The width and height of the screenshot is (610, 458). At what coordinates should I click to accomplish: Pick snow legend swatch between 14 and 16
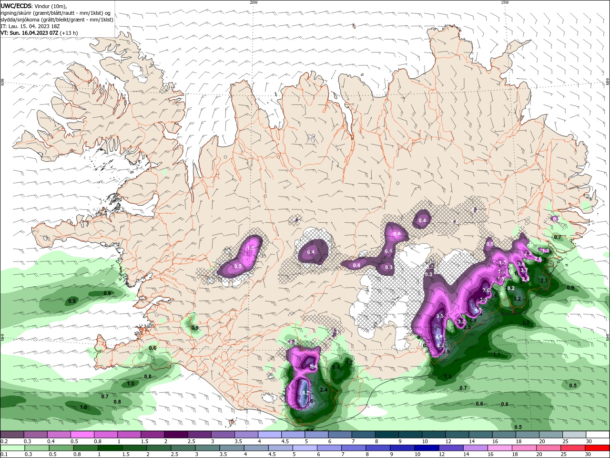481,435
